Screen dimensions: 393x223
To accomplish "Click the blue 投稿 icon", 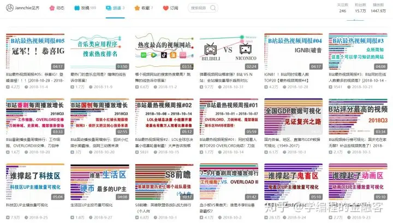I will pyautogui.click(x=77, y=8).
